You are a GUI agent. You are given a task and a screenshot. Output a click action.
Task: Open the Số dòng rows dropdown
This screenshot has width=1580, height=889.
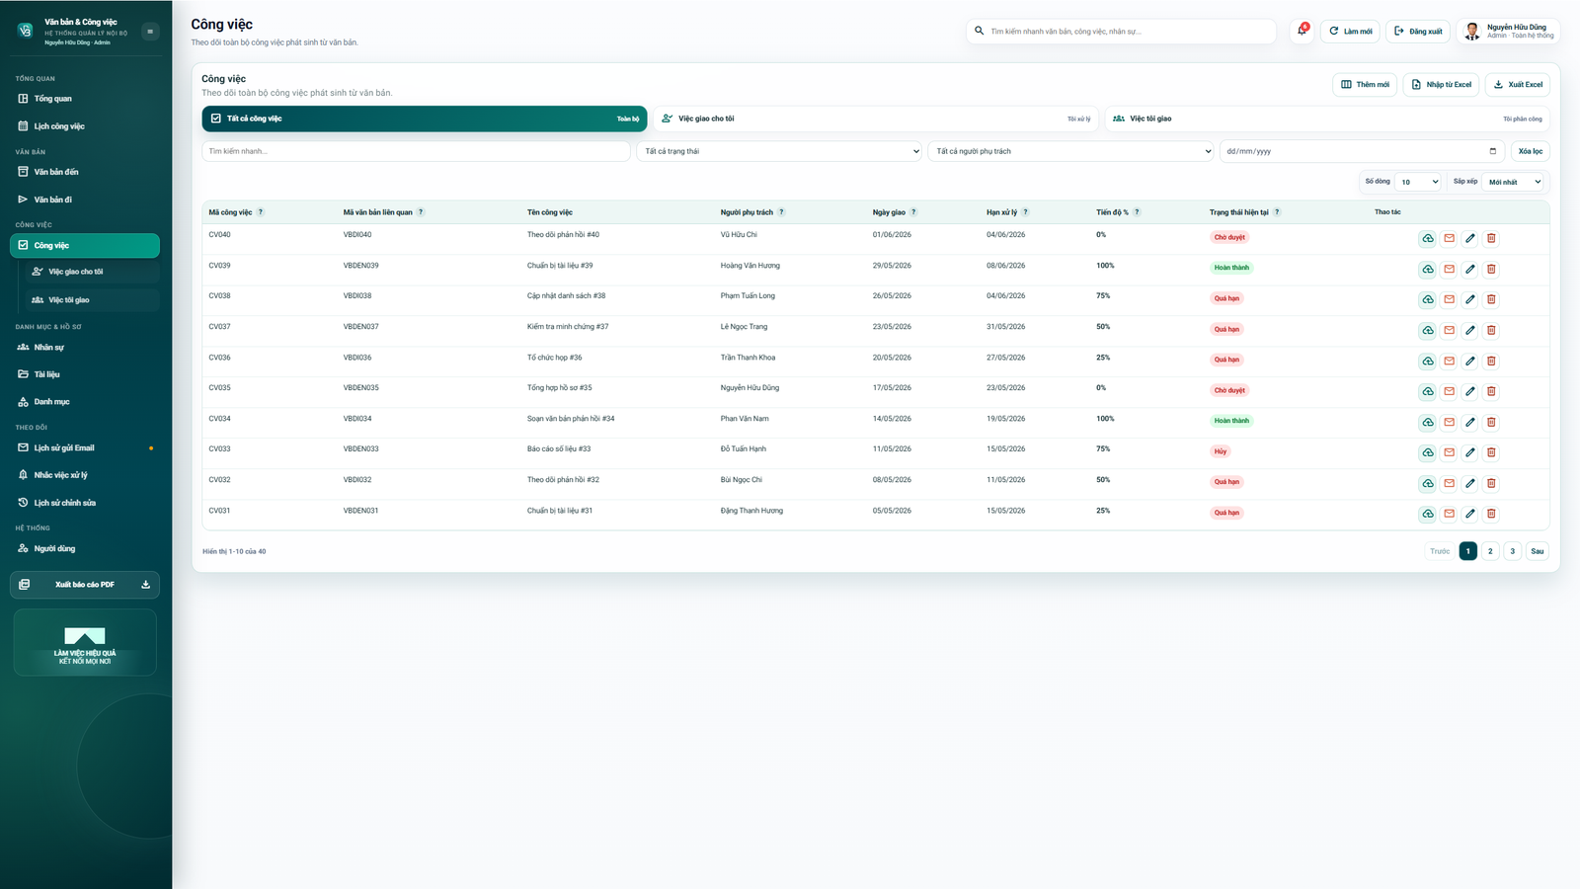point(1419,182)
